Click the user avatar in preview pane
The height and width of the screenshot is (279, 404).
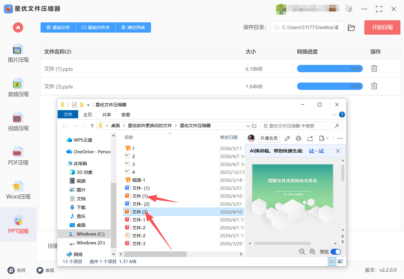coord(251,138)
